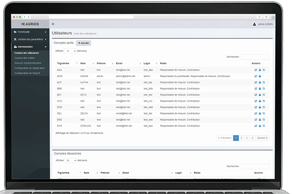Screen dimensions: 292x194
Task: Sort active accounts by Nom column
Action: (x=87, y=63)
